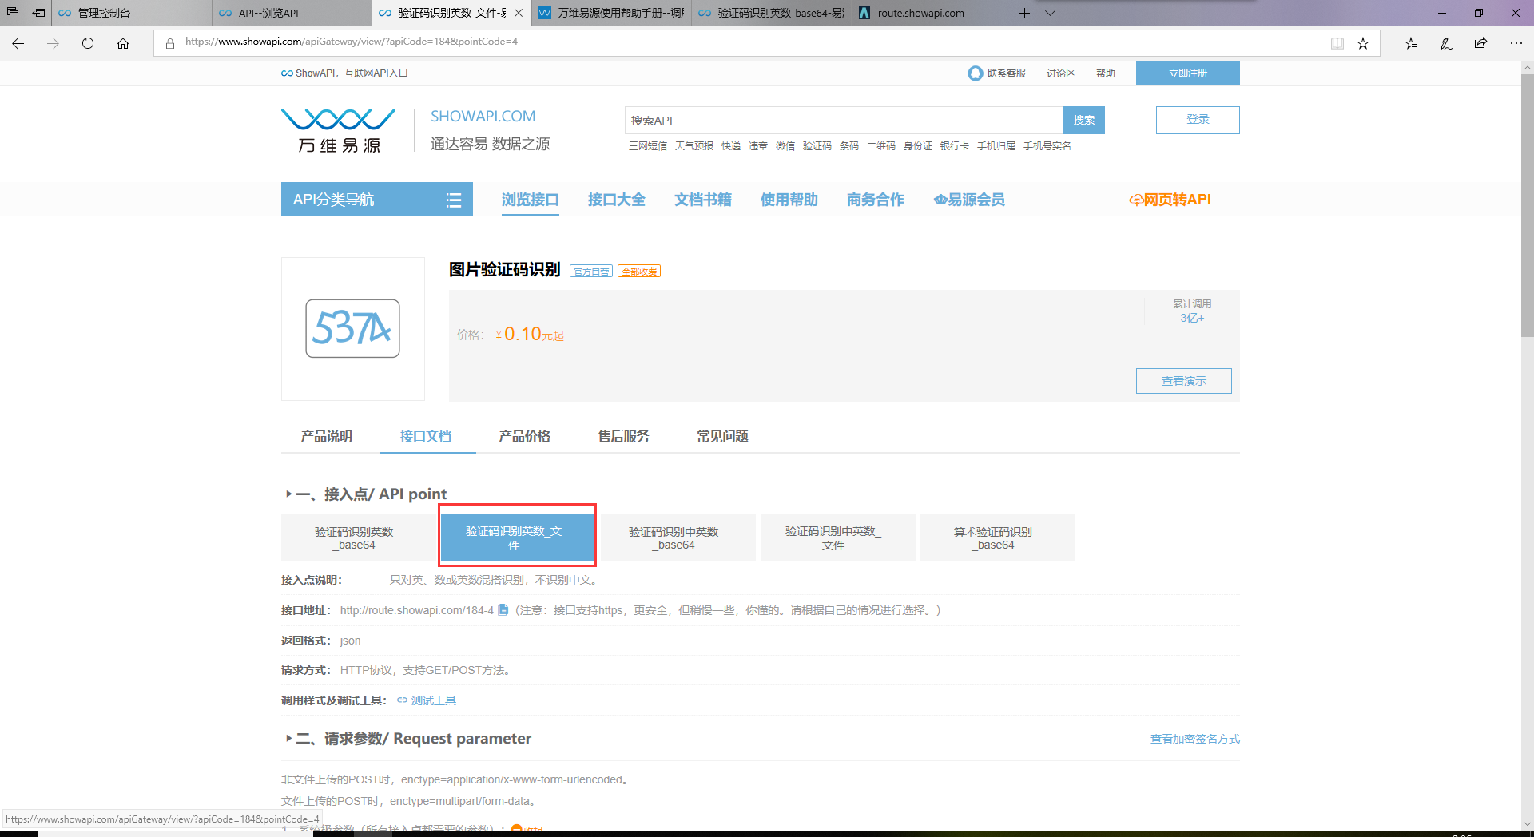The width and height of the screenshot is (1534, 837).
Task: Open 使用帮助 navigation item
Action: pos(789,200)
